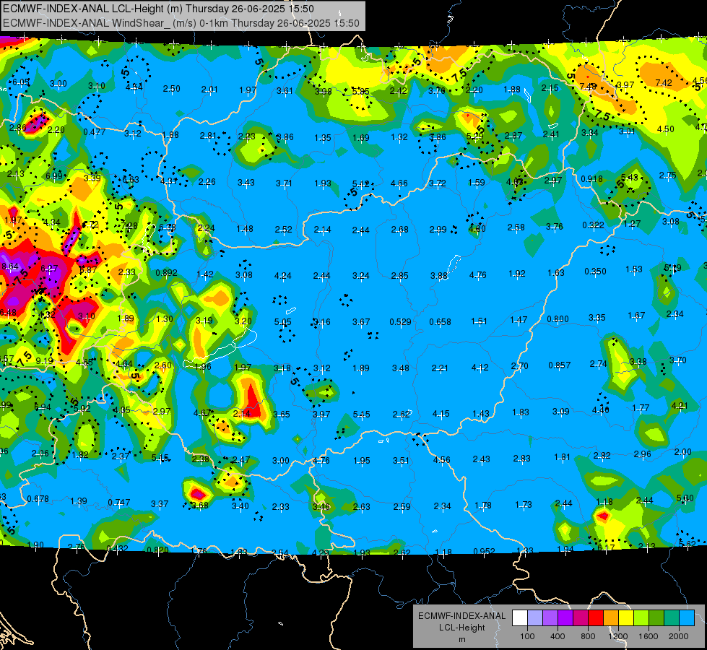Click the WindShear 0-1km title line
The image size is (707, 650).
181,23
